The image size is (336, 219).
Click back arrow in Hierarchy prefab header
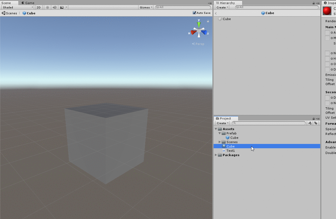[x=216, y=13]
